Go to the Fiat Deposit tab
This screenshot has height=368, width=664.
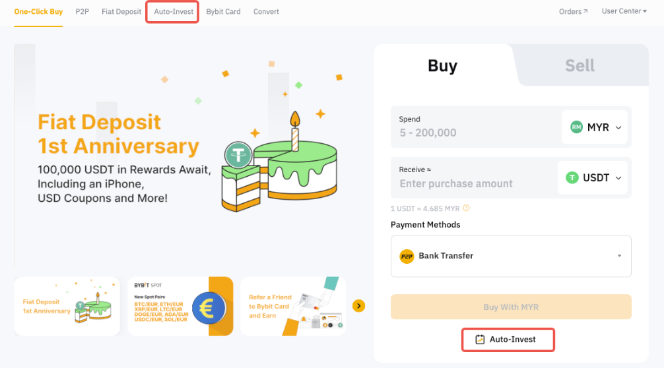pos(121,12)
